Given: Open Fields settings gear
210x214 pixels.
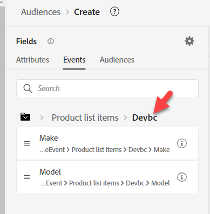Looking at the screenshot, I should pyautogui.click(x=189, y=41).
